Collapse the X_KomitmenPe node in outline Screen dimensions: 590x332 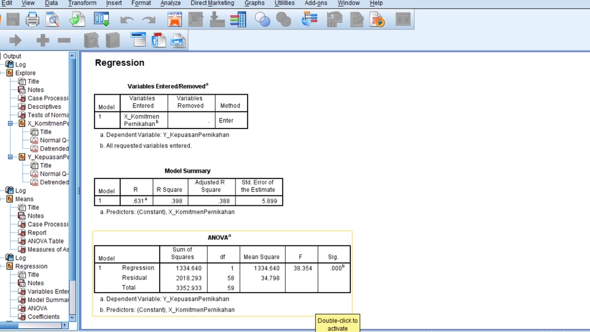[10, 124]
